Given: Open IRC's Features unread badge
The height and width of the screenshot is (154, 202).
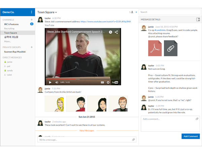Looking at the screenshot, I should pyautogui.click(x=32, y=24).
